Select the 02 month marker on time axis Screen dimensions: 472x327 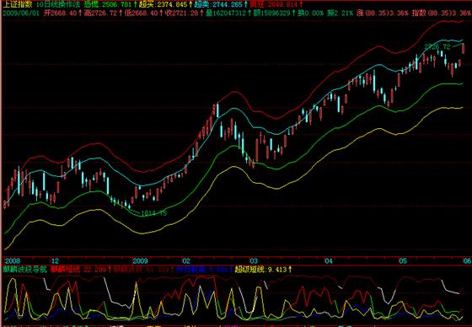point(186,260)
